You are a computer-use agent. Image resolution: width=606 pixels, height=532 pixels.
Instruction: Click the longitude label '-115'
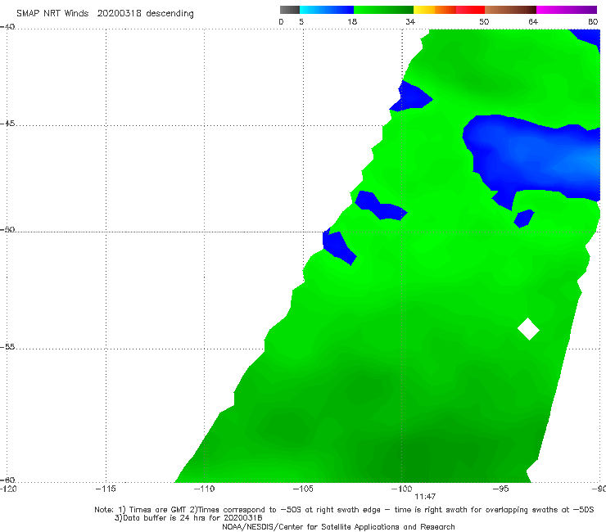point(106,489)
